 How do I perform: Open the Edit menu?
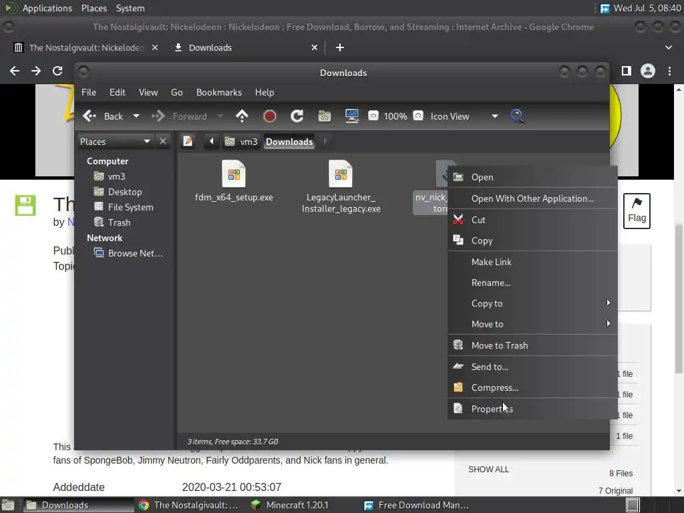coord(118,92)
